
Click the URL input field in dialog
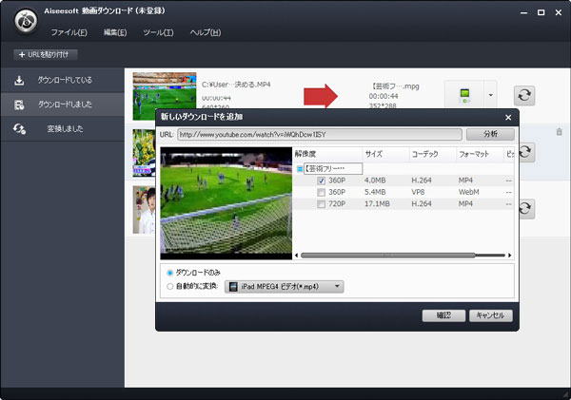[x=319, y=134]
